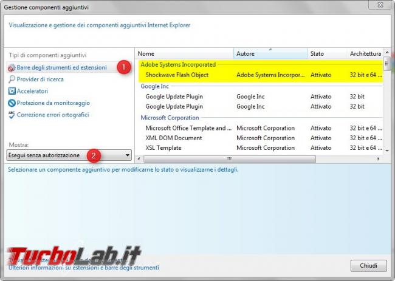The height and width of the screenshot is (281, 395).
Task: Sort list by Stato column header
Action: coord(327,53)
